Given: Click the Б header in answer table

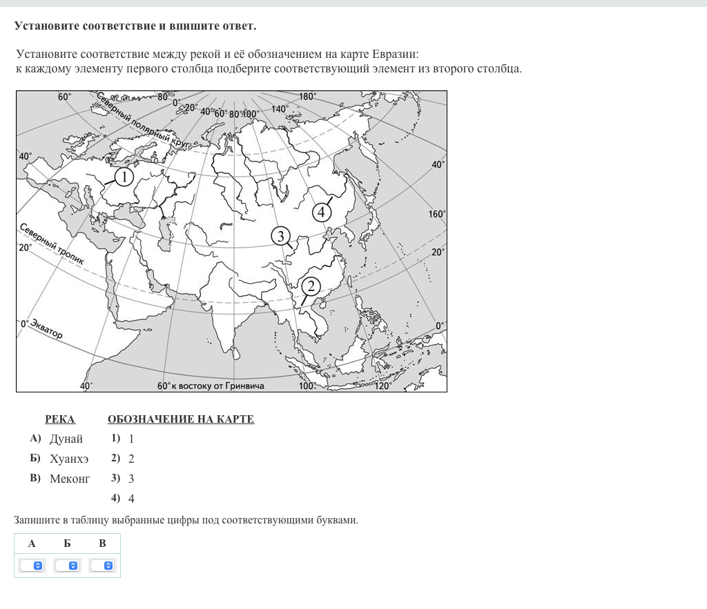Looking at the screenshot, I should (x=67, y=543).
